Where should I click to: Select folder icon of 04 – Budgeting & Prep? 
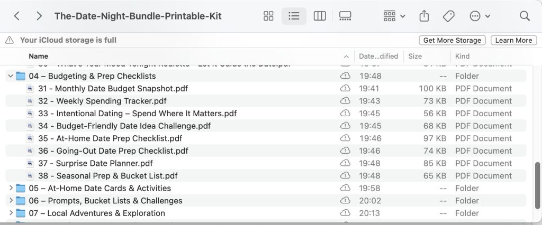tap(21, 76)
